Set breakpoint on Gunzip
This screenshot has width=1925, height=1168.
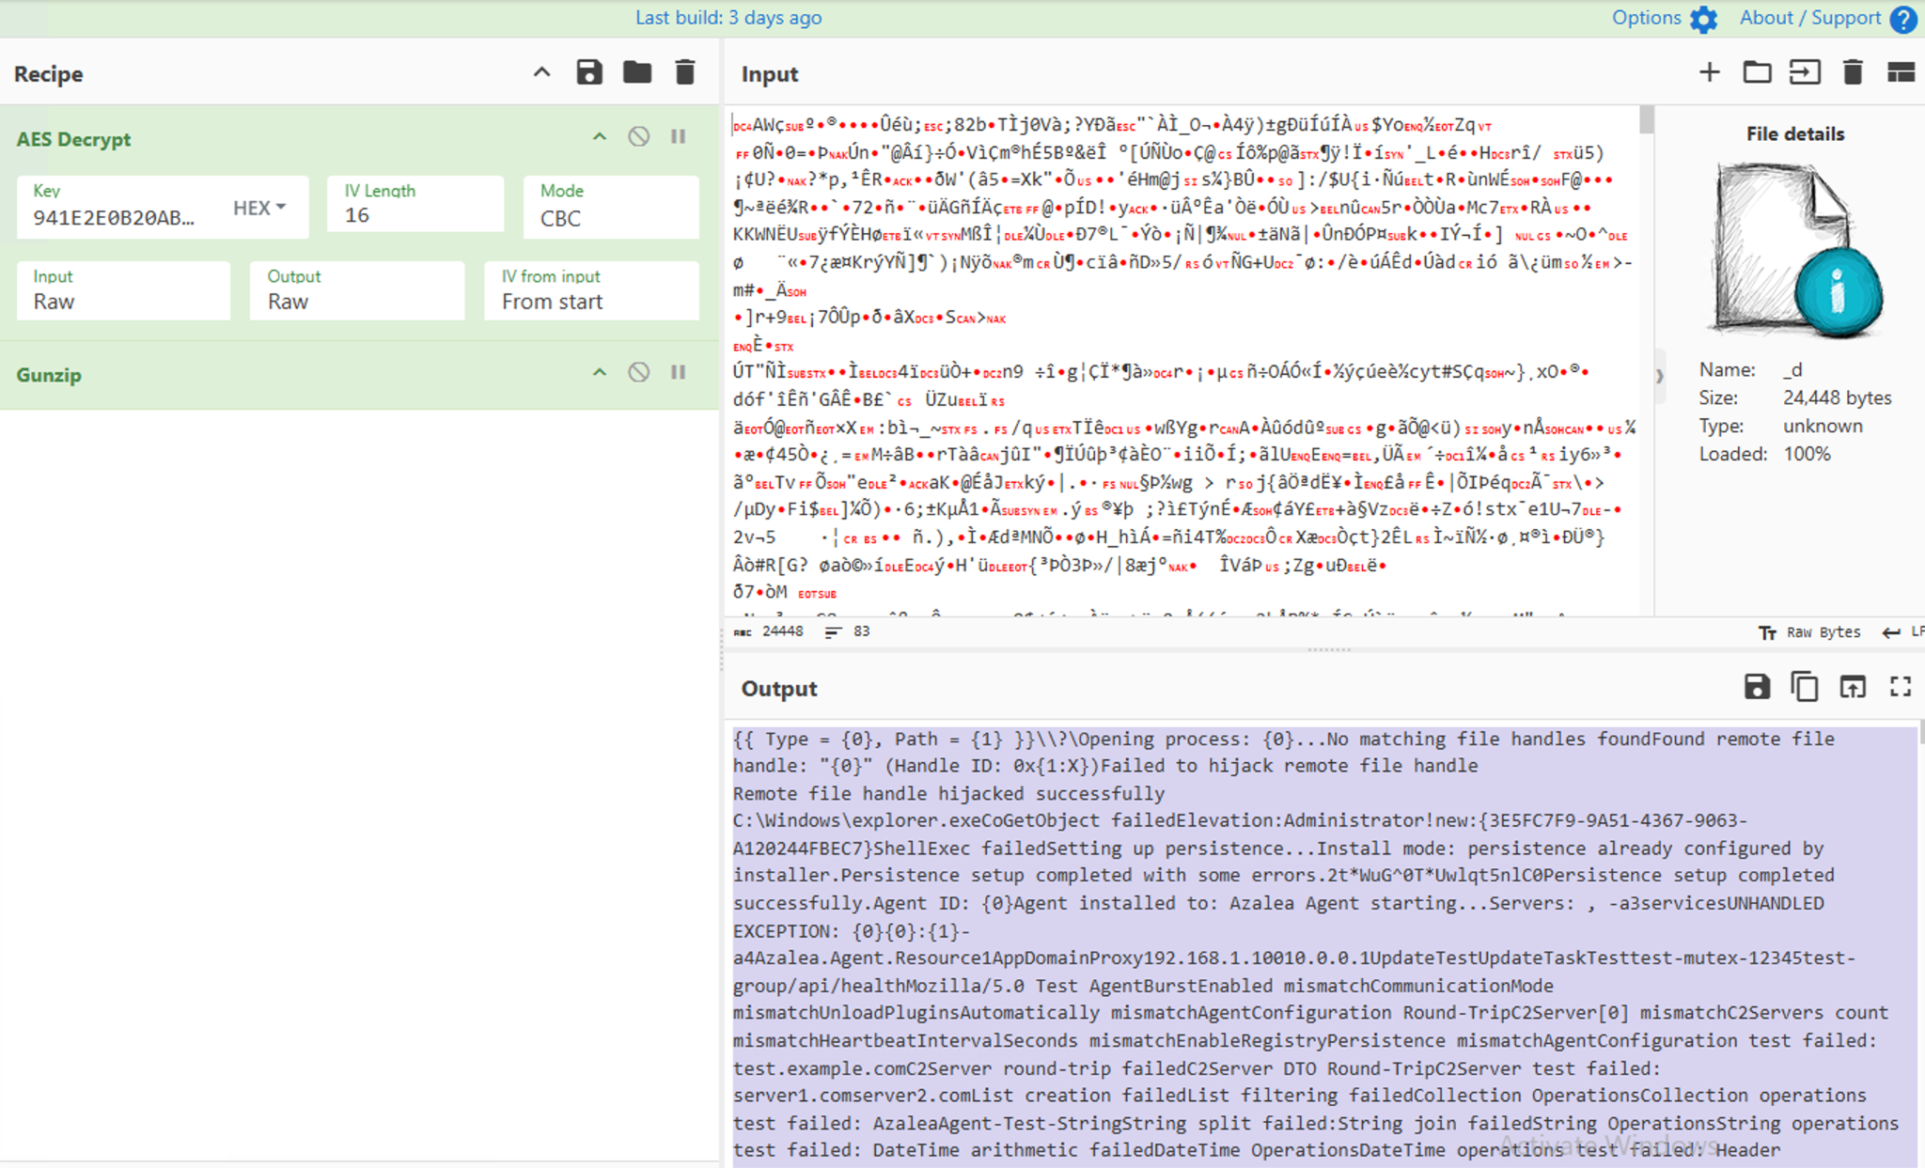(678, 373)
